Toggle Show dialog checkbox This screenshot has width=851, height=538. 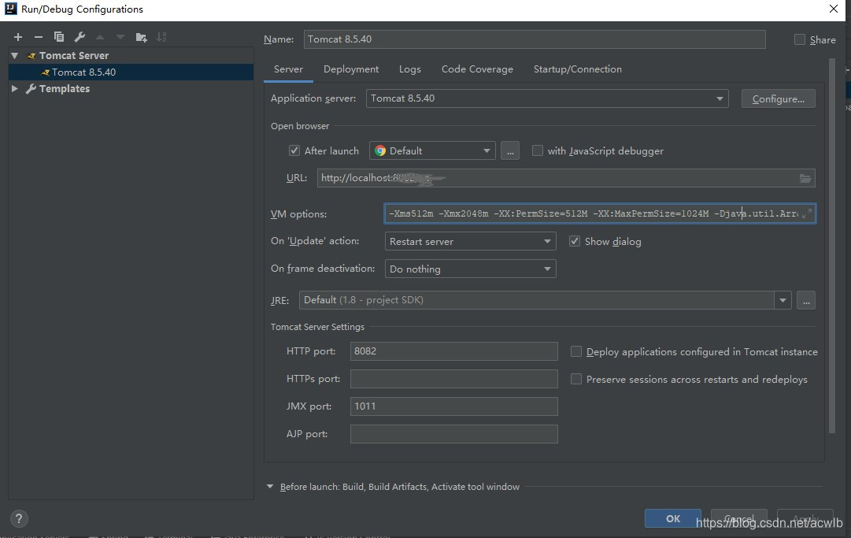574,242
